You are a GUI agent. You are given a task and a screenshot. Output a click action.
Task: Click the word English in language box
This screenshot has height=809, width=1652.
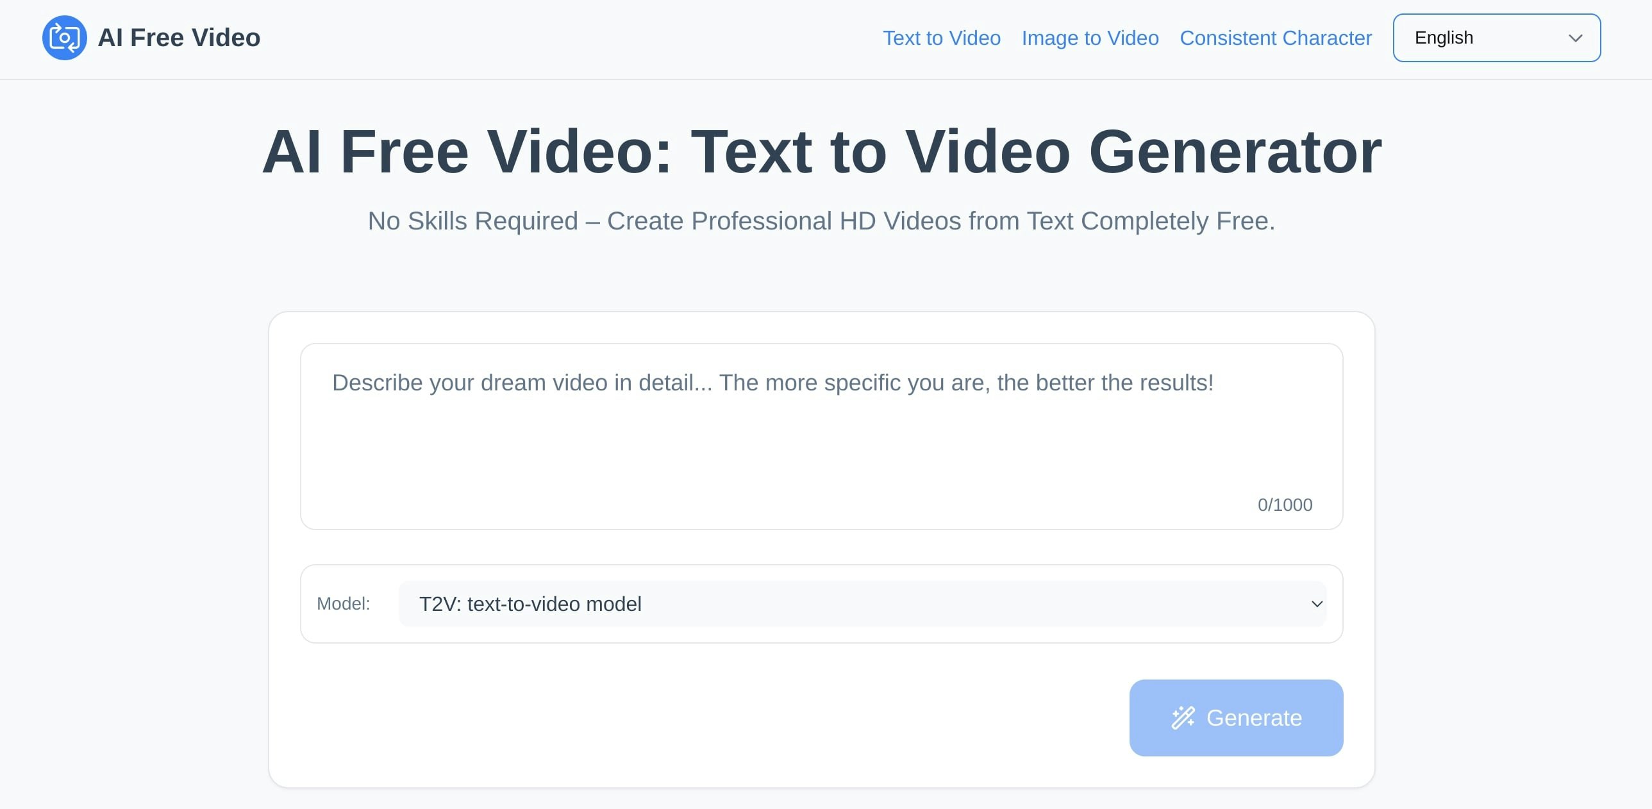tap(1443, 38)
